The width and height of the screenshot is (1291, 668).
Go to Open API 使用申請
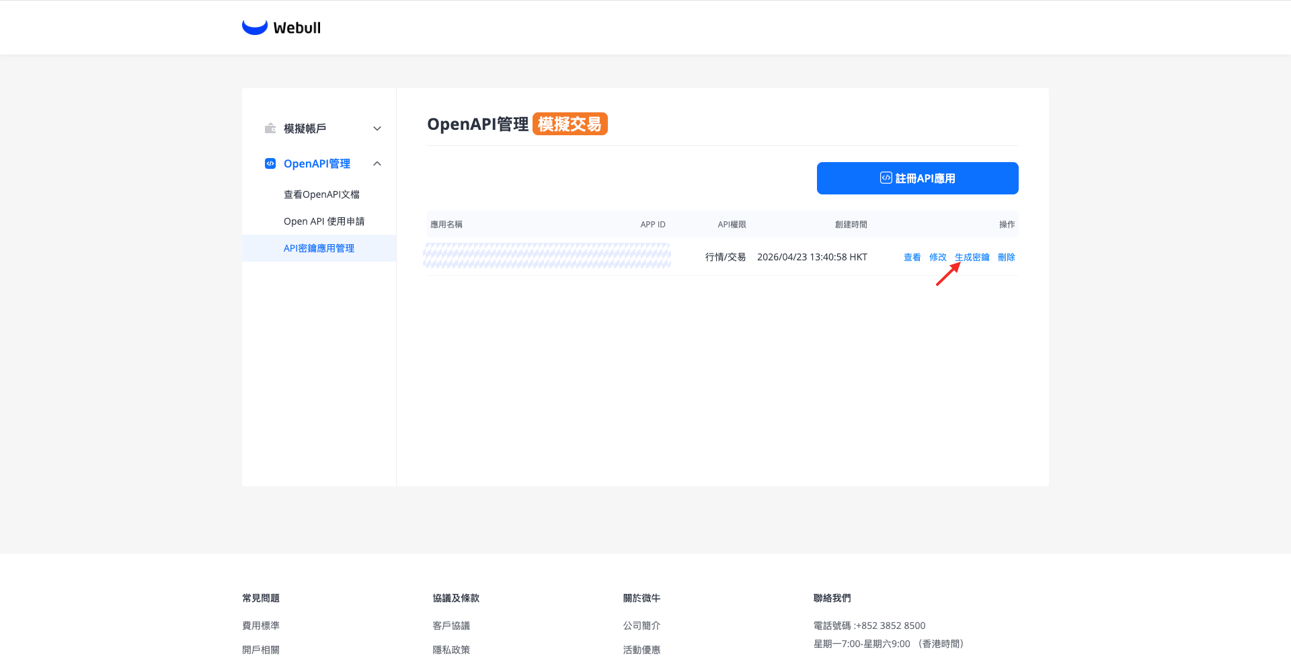tap(324, 221)
